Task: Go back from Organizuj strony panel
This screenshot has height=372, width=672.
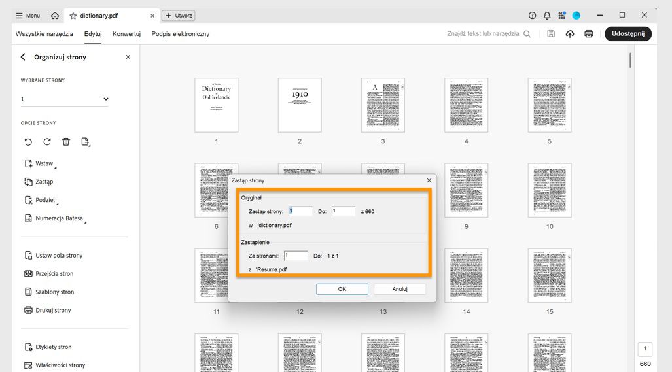Action: (x=23, y=57)
